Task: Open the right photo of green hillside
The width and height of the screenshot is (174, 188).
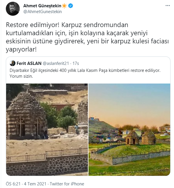Action: click(x=129, y=130)
